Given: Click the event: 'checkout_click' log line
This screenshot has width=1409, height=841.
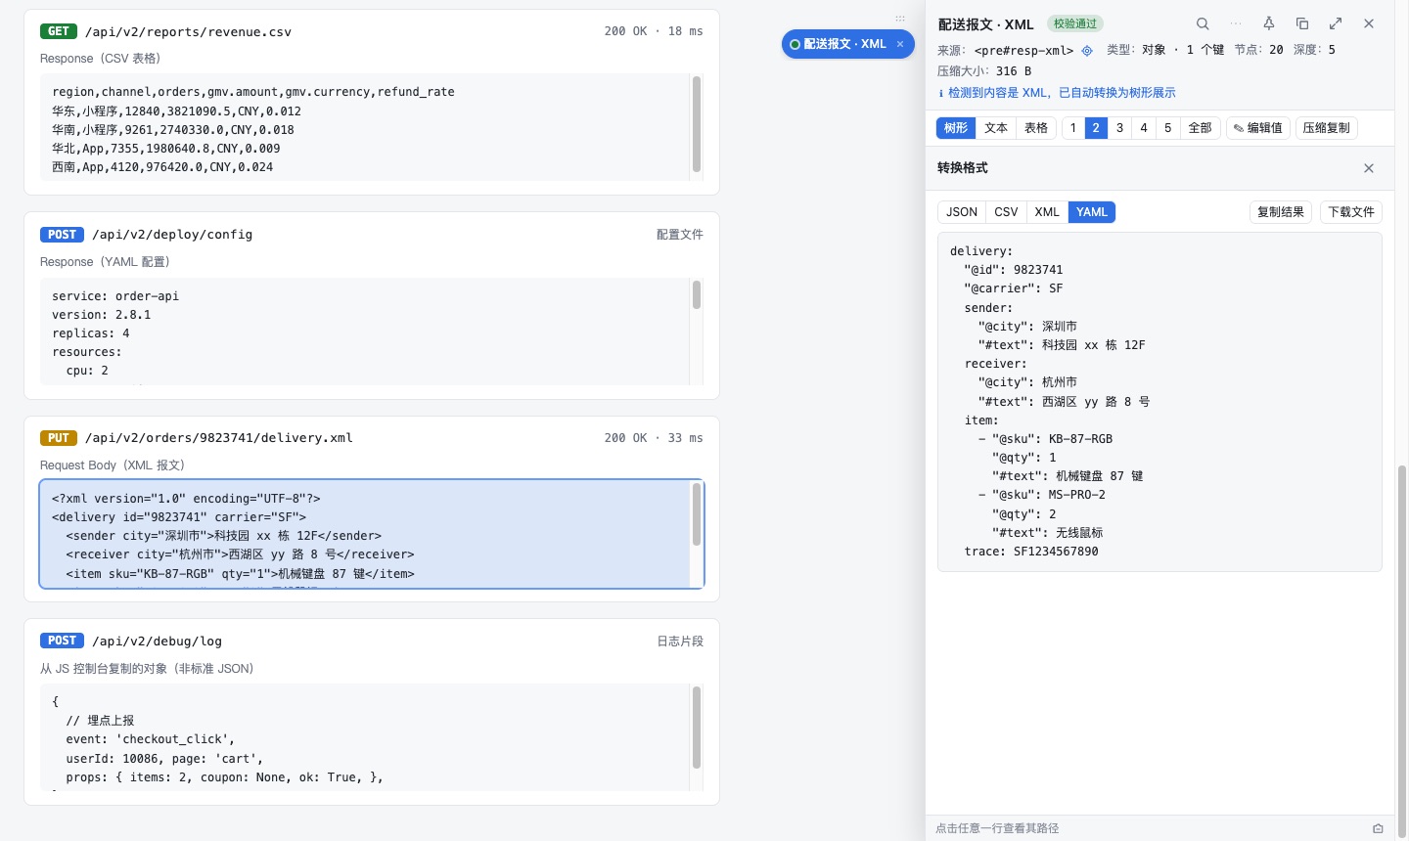Looking at the screenshot, I should (151, 739).
